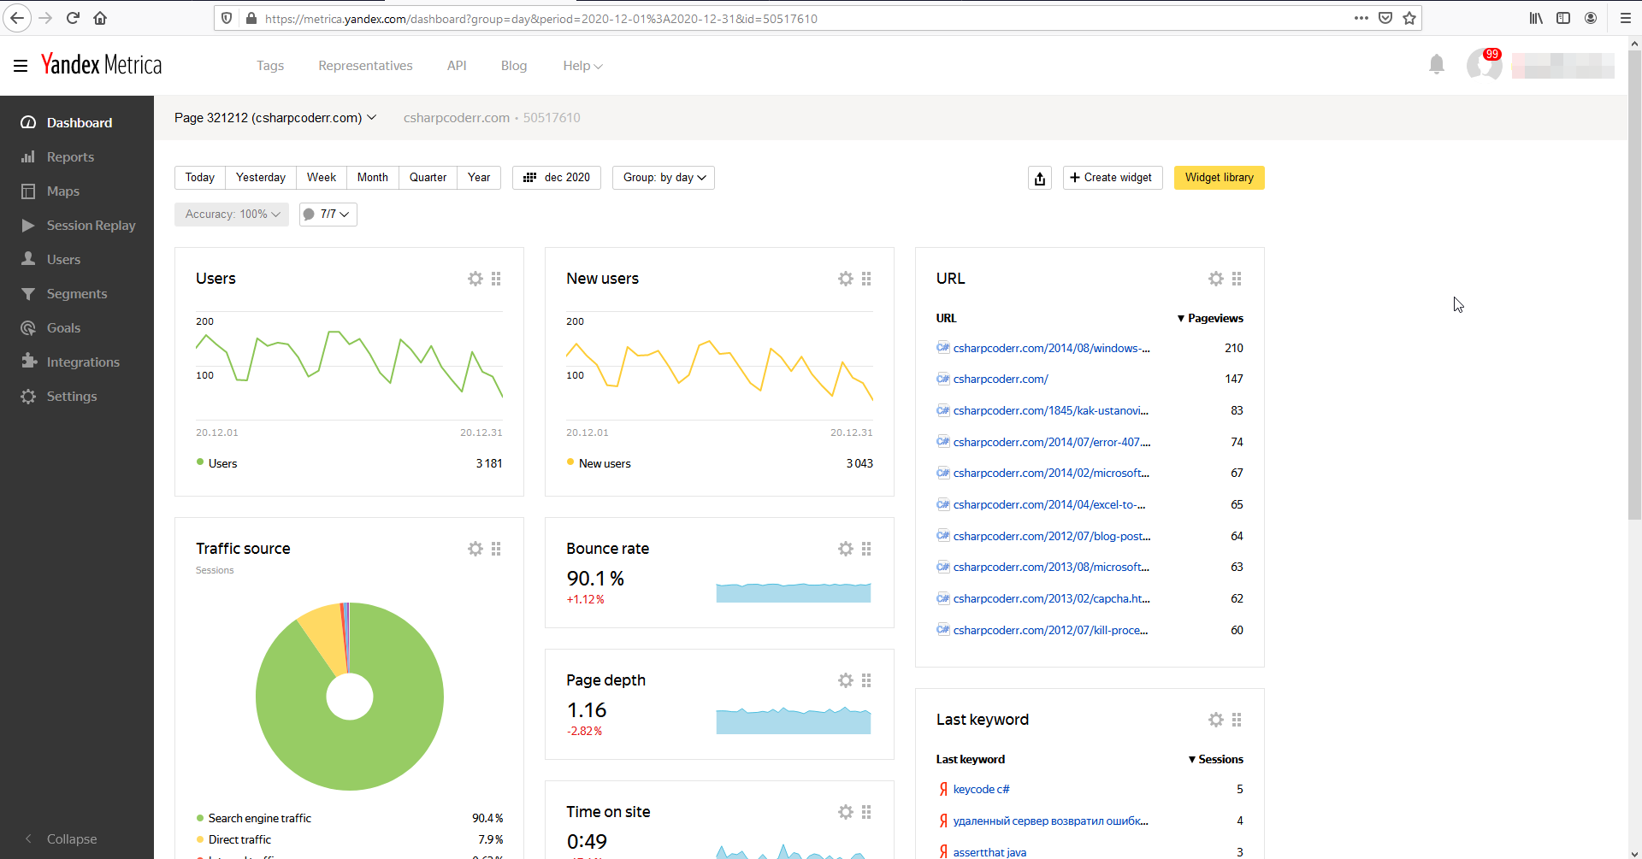The image size is (1642, 859).
Task: Click drag handle of New users widget
Action: (x=866, y=279)
